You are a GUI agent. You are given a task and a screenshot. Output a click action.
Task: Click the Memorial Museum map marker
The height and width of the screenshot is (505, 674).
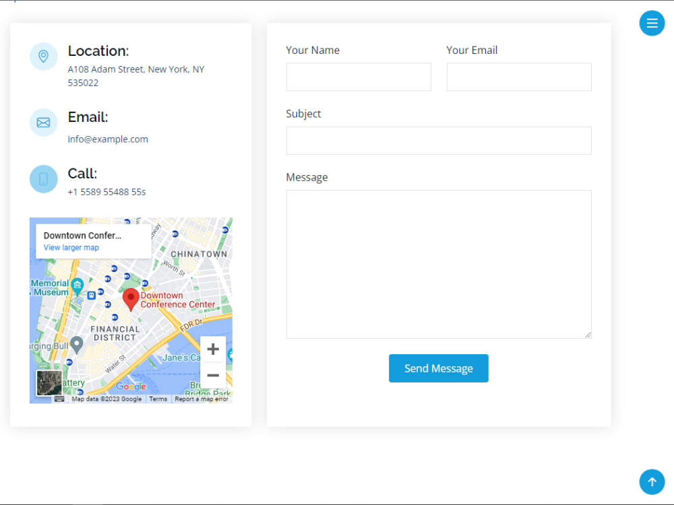(78, 286)
